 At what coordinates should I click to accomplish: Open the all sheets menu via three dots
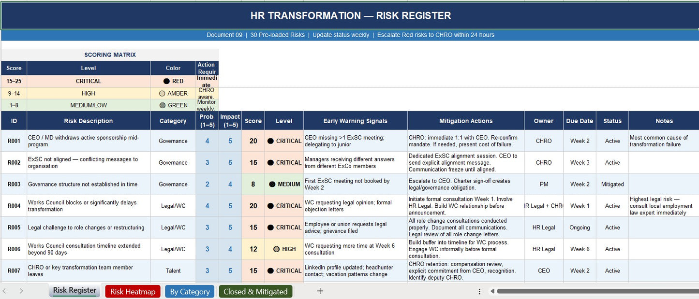[x=480, y=291]
